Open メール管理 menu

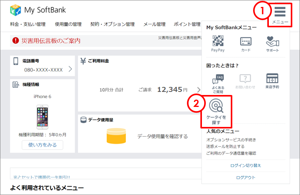click(x=154, y=24)
